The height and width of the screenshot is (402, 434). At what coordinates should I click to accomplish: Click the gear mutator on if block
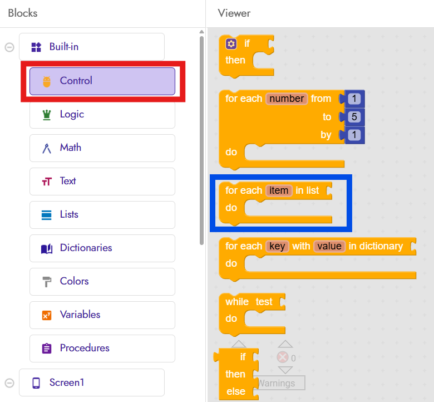click(x=231, y=43)
